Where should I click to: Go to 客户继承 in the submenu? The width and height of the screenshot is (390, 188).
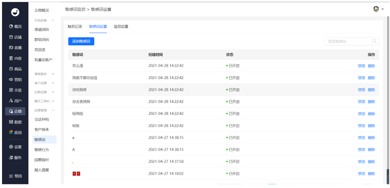[42, 129]
